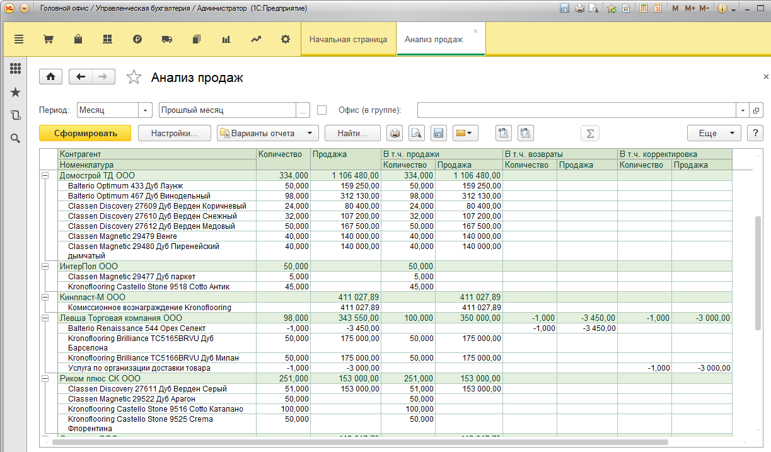Screen dimensions: 771x452
Task: Open the Настройки... button
Action: 175,133
